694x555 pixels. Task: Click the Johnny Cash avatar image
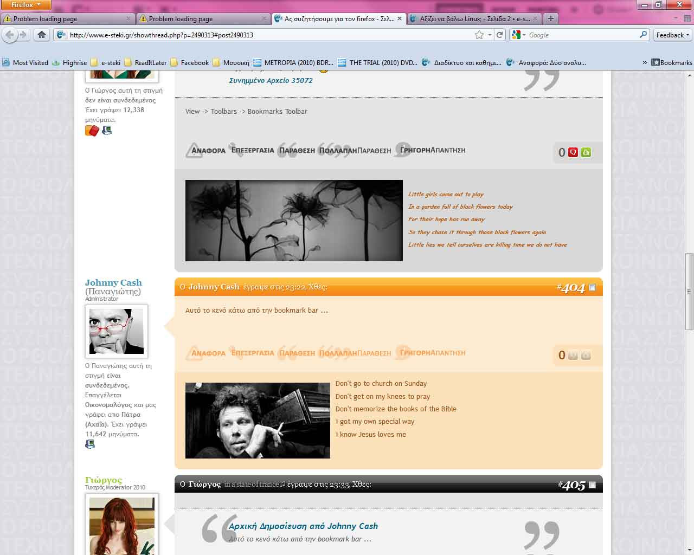pos(117,332)
